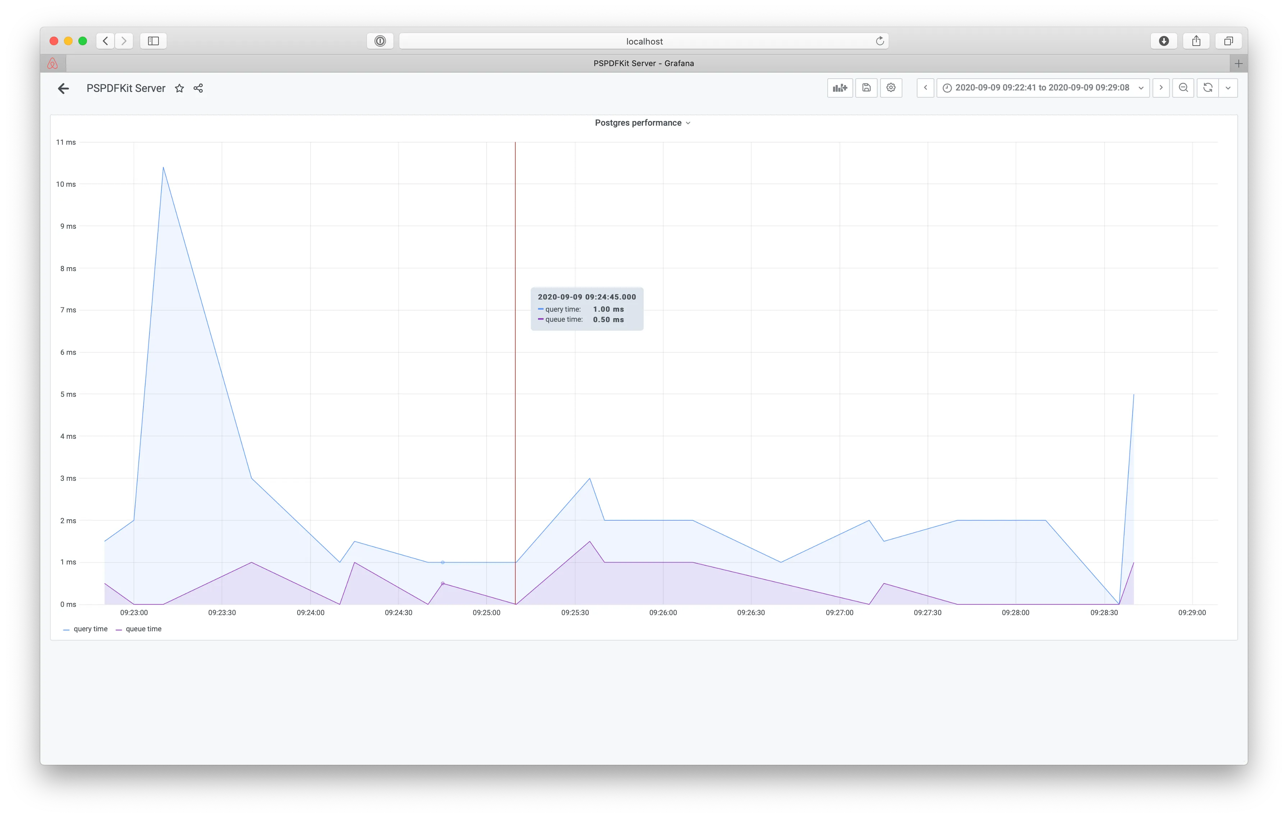Click the 11 ms y-axis label

pos(66,142)
